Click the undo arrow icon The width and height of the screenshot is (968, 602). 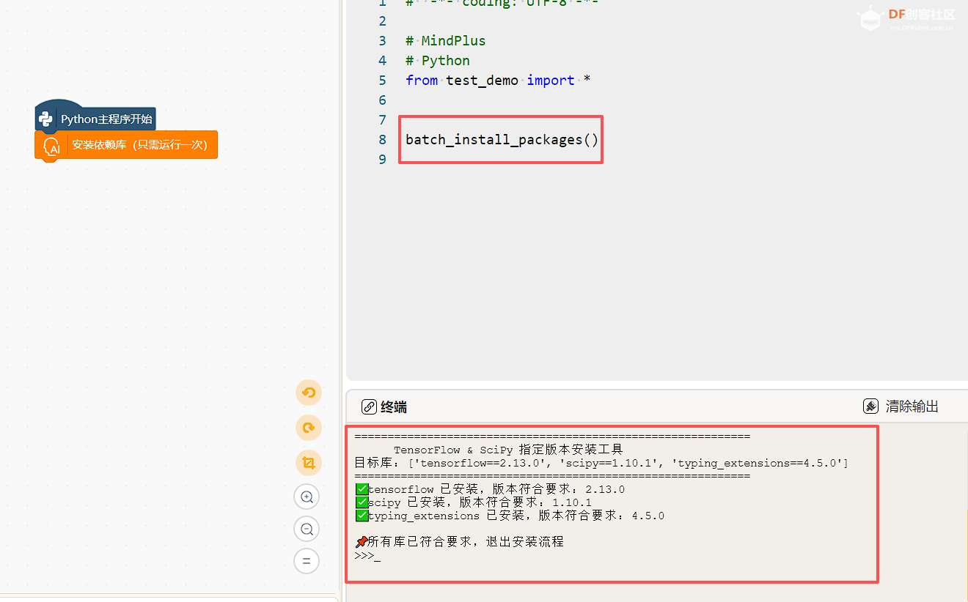coord(308,393)
